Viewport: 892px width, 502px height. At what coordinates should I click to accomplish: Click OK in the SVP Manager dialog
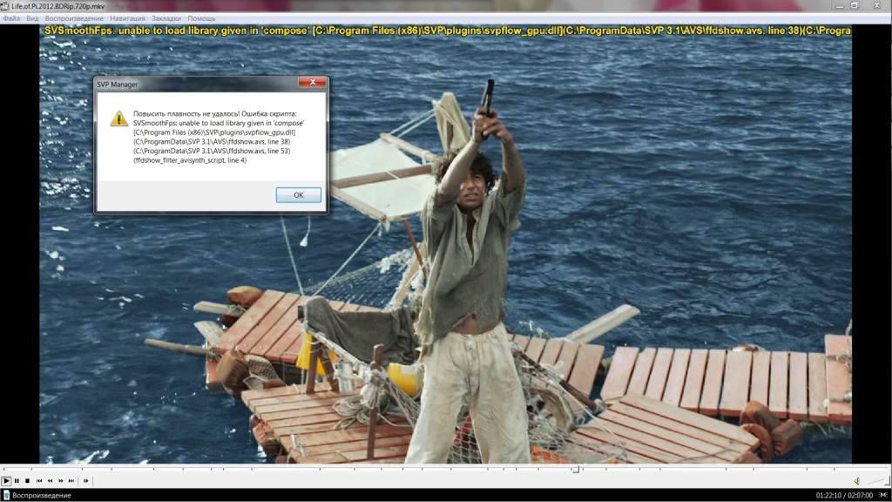[x=298, y=195]
